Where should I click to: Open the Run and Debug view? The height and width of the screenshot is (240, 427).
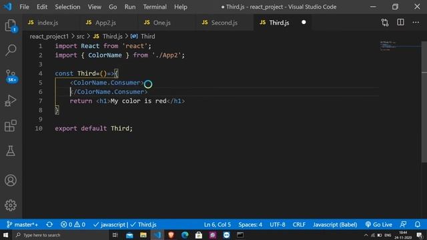click(x=11, y=101)
